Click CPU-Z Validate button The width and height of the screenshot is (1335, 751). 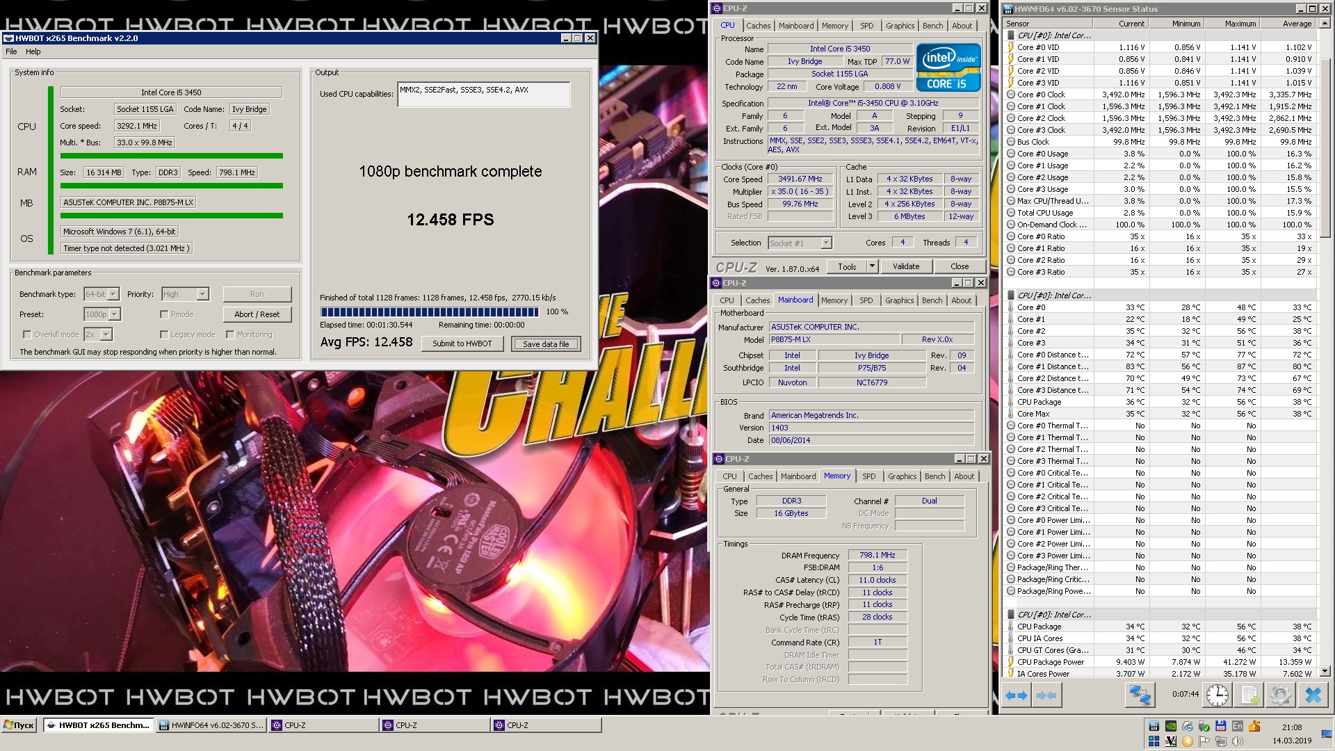click(906, 266)
